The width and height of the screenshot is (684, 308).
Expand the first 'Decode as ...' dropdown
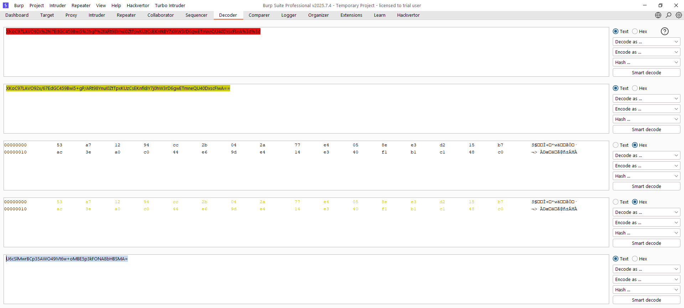tap(646, 42)
